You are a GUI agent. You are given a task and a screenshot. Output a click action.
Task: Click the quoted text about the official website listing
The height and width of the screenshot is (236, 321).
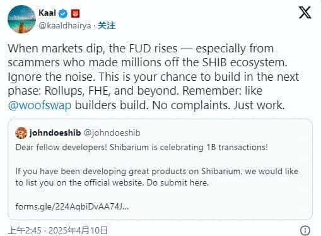pos(157,177)
